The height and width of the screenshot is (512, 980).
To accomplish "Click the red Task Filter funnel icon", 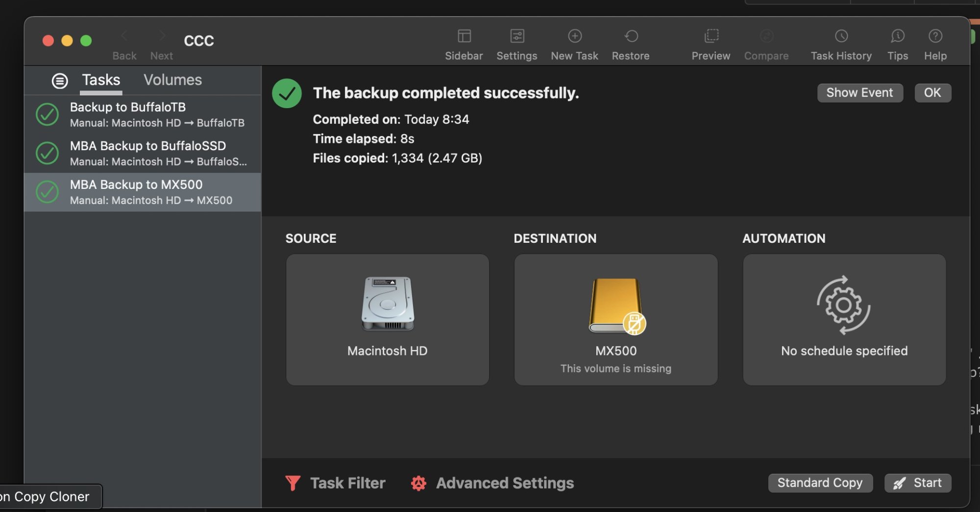I will (293, 483).
